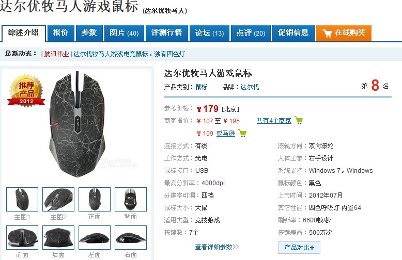
Task: Open the 亚马逊 merchant link
Action: (x=226, y=133)
